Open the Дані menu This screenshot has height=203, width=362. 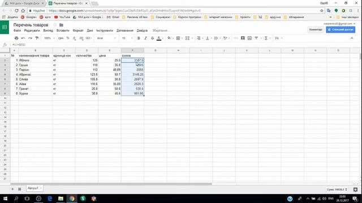90,30
